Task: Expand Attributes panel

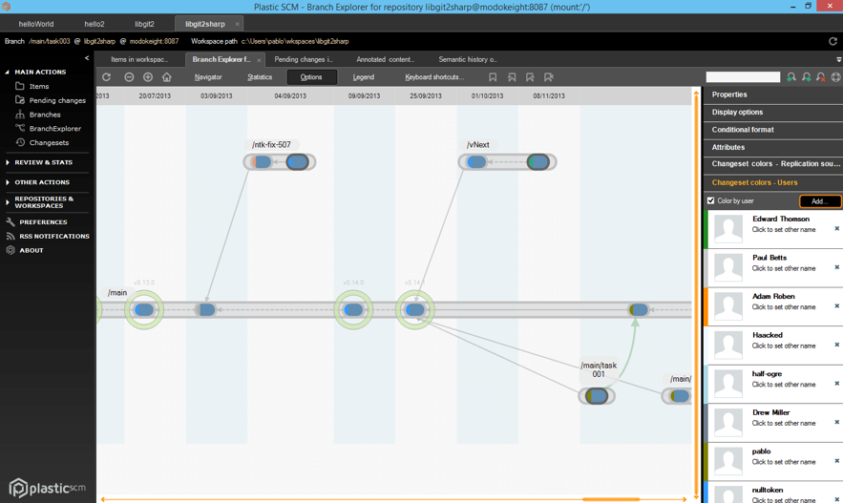Action: point(773,147)
